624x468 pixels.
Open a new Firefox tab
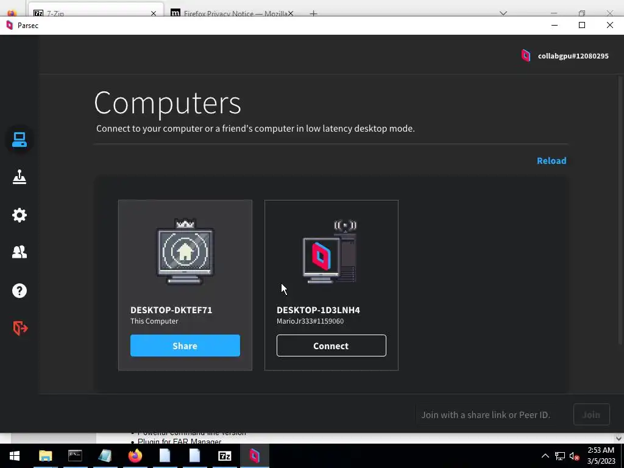click(314, 13)
